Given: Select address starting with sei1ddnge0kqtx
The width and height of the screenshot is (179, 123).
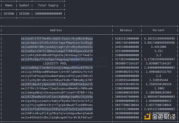Looking at the screenshot, I should [57, 93].
